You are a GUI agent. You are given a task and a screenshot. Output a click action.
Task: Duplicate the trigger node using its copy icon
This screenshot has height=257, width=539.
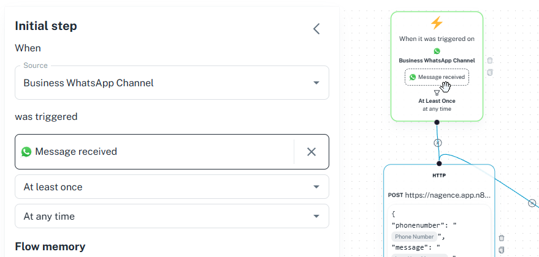point(490,72)
